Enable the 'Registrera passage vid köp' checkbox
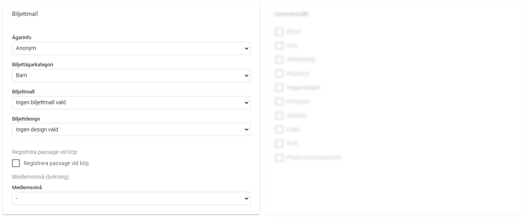The width and height of the screenshot is (527, 219). [16, 163]
